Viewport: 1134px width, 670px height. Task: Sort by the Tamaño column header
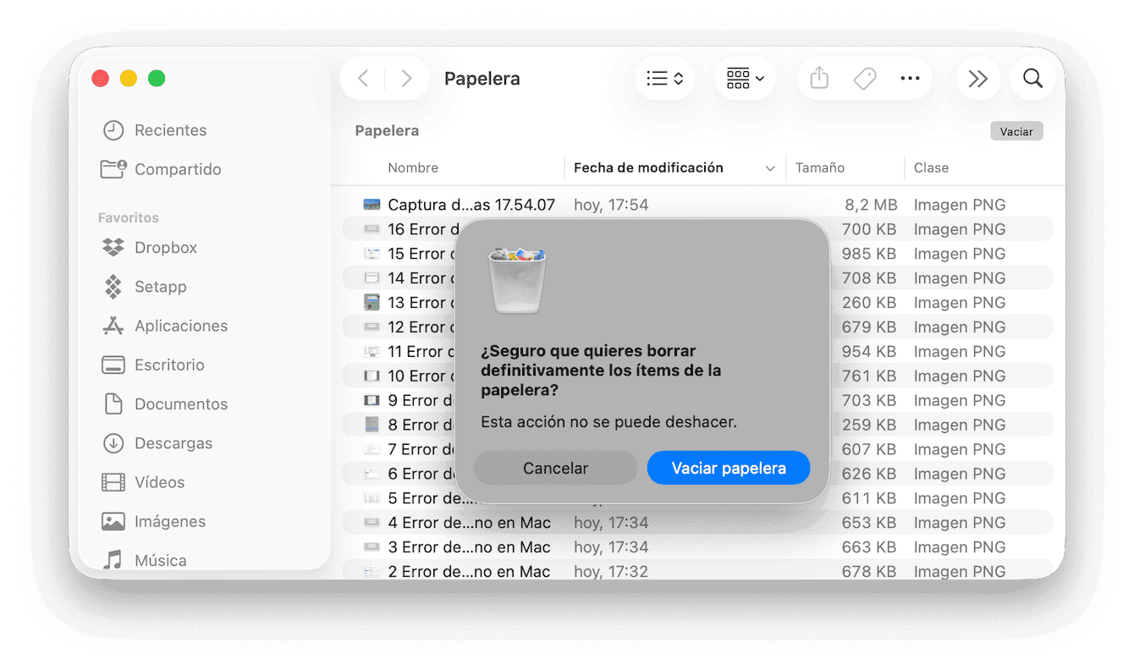click(x=819, y=167)
